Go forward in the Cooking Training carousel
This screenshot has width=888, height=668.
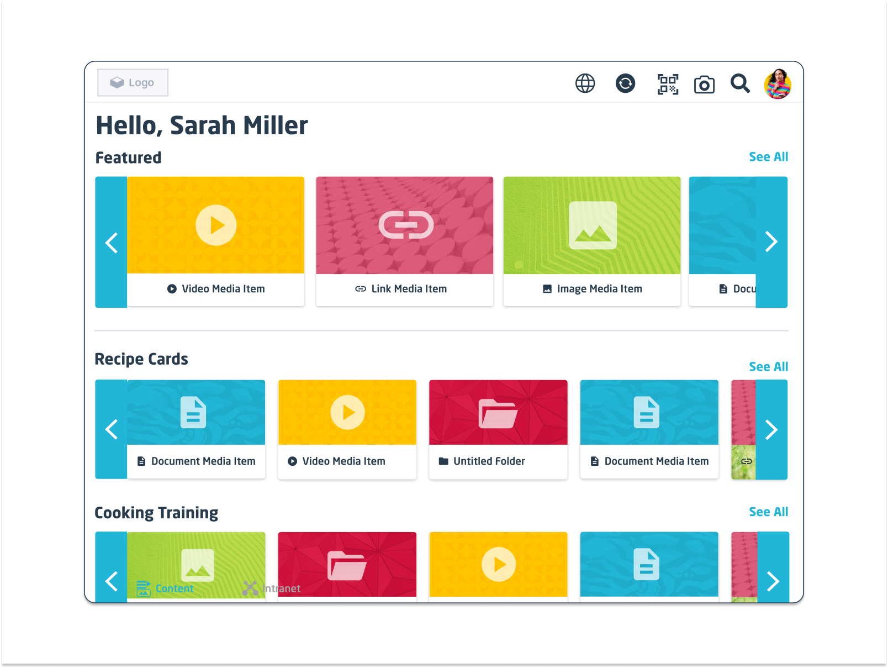(x=773, y=567)
